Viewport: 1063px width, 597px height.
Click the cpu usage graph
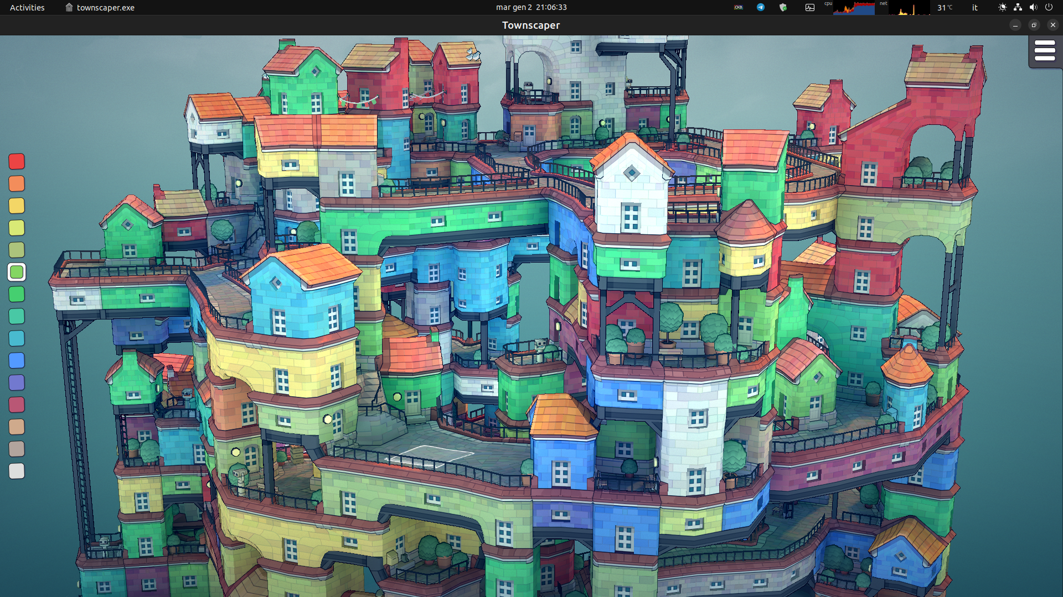coord(854,7)
